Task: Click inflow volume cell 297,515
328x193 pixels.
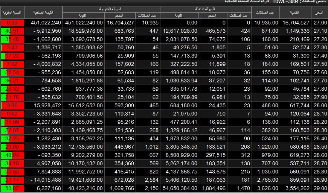Action: [213, 155]
